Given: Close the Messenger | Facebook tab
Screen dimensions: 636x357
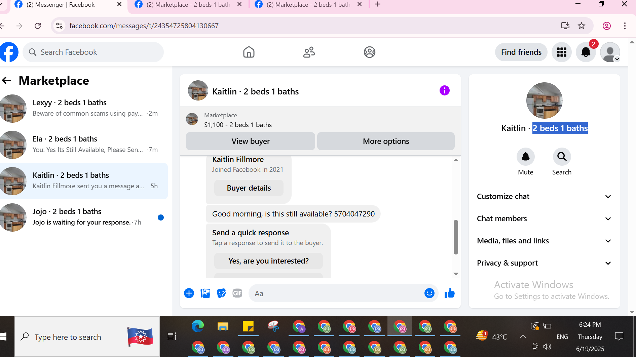Looking at the screenshot, I should click(x=119, y=4).
